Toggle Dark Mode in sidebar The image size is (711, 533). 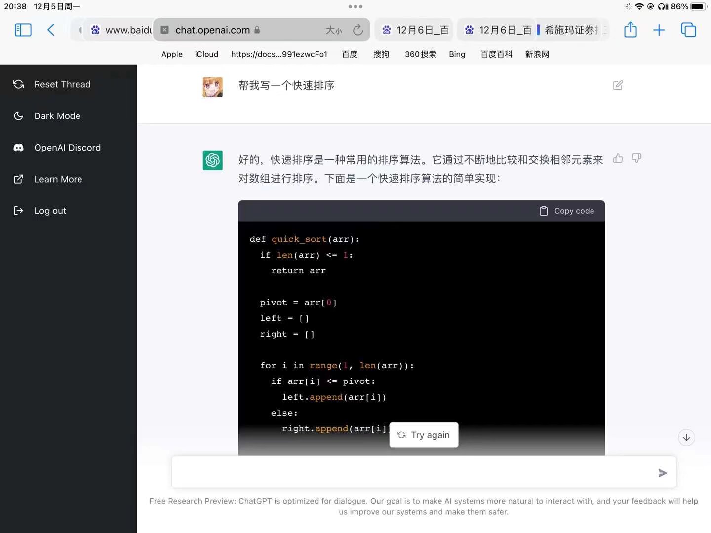pyautogui.click(x=57, y=116)
